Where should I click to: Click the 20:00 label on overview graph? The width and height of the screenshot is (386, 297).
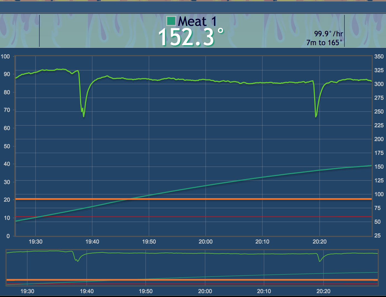(x=205, y=291)
